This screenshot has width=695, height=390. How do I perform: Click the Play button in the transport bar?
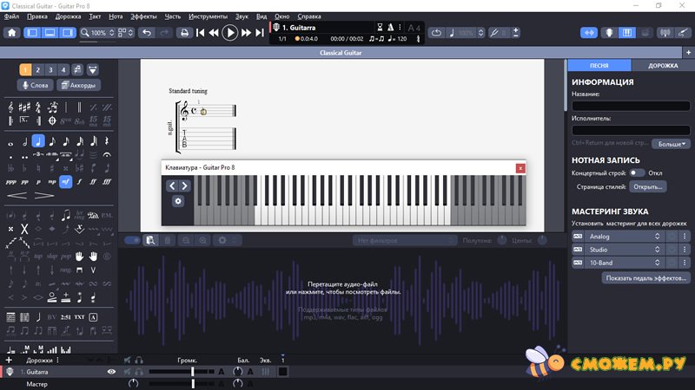(x=229, y=33)
